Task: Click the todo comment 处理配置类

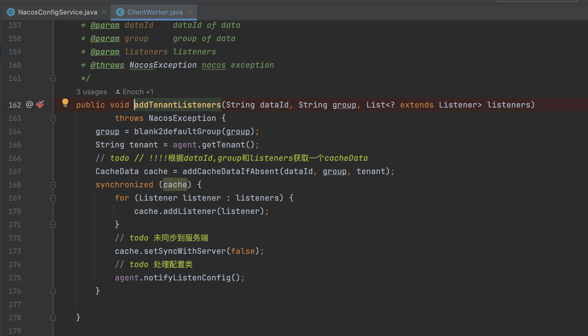Action: pyautogui.click(x=154, y=264)
